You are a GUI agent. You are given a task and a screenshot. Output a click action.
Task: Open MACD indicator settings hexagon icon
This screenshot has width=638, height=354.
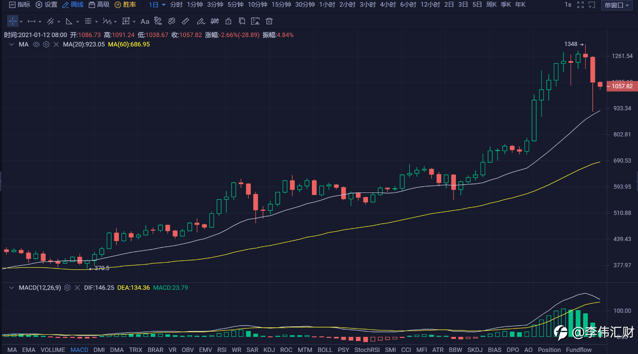point(67,288)
